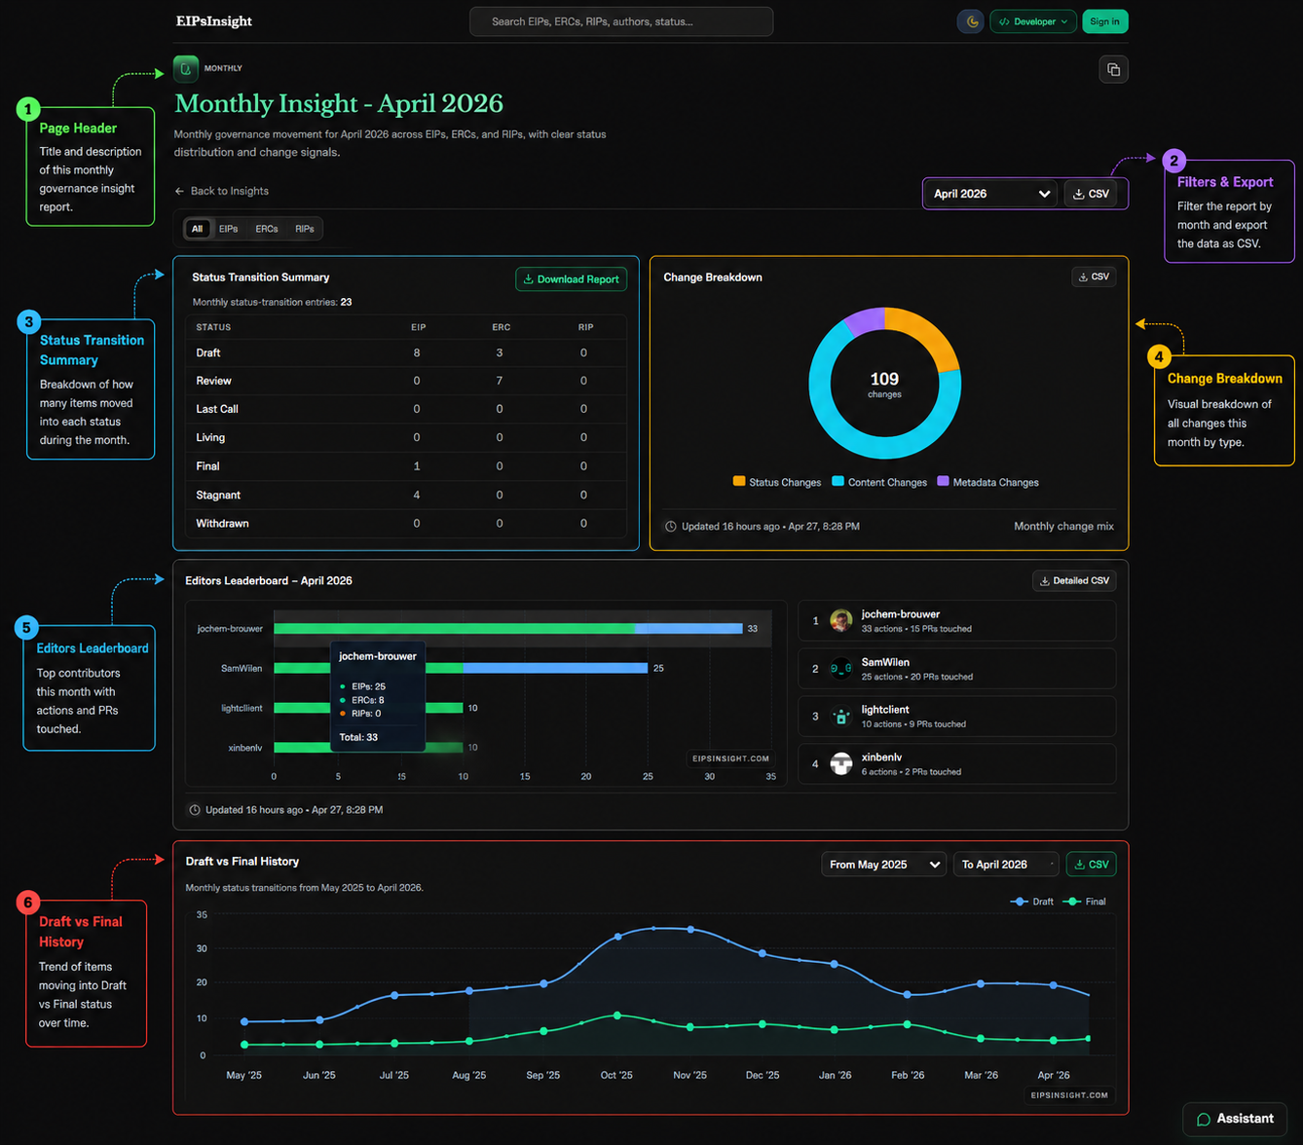Viewport: 1303px width, 1145px height.
Task: Open the Assistant chat widget
Action: (1235, 1119)
